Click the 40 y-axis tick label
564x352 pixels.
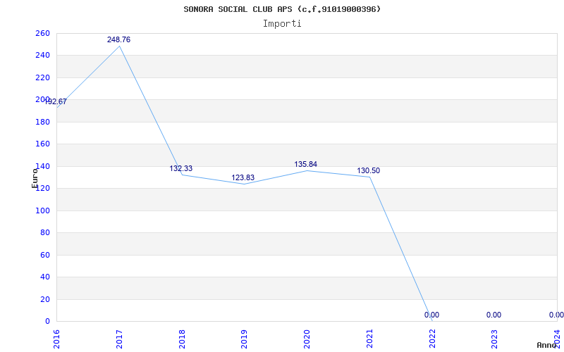(x=44, y=277)
